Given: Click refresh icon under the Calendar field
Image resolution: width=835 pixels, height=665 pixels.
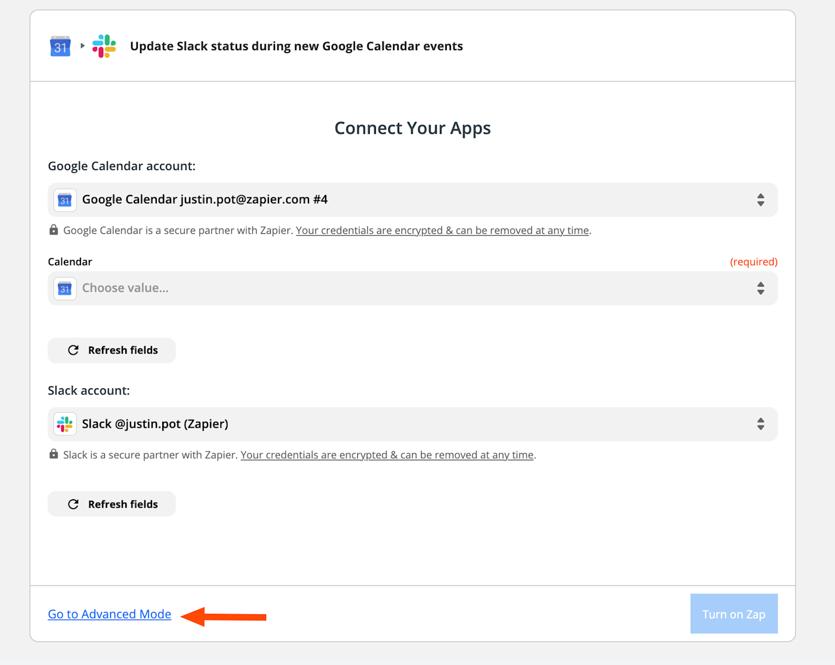Looking at the screenshot, I should [x=73, y=350].
